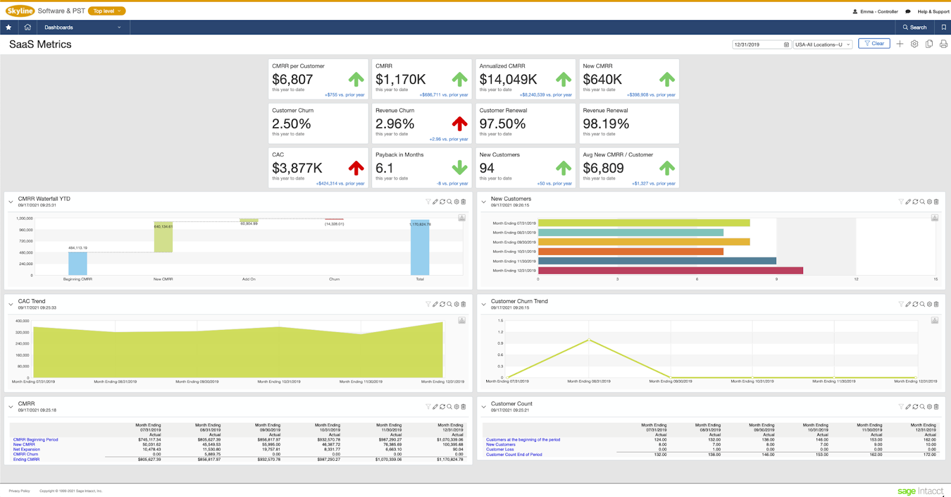Open the bookmark icon next to Search
Image resolution: width=951 pixels, height=497 pixels.
pos(943,27)
